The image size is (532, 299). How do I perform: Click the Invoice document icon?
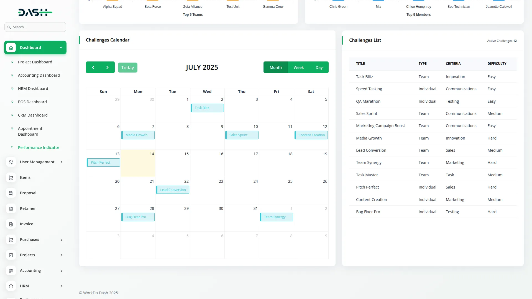tap(11, 224)
